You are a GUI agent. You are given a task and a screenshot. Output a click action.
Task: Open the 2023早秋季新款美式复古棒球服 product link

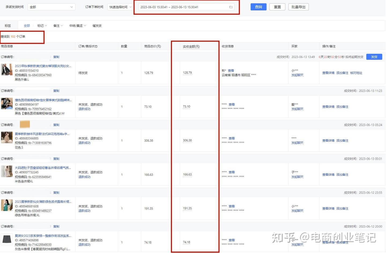[x=43, y=66]
